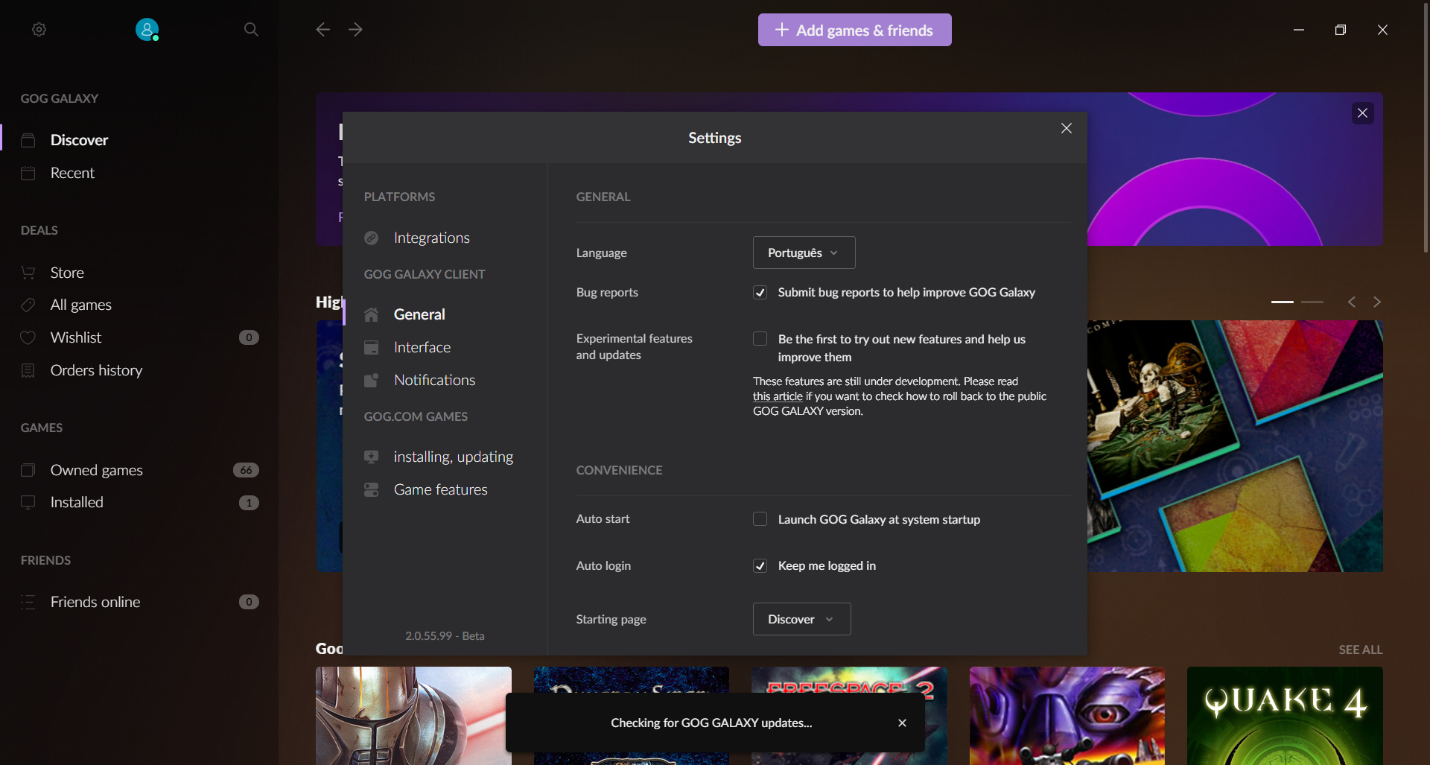Click the search magnifier icon
This screenshot has width=1430, height=765.
(x=251, y=29)
